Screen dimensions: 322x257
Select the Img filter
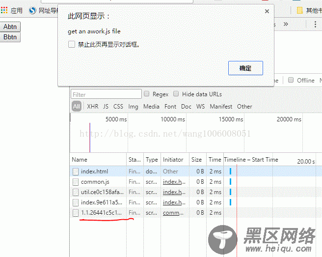tap(133, 107)
